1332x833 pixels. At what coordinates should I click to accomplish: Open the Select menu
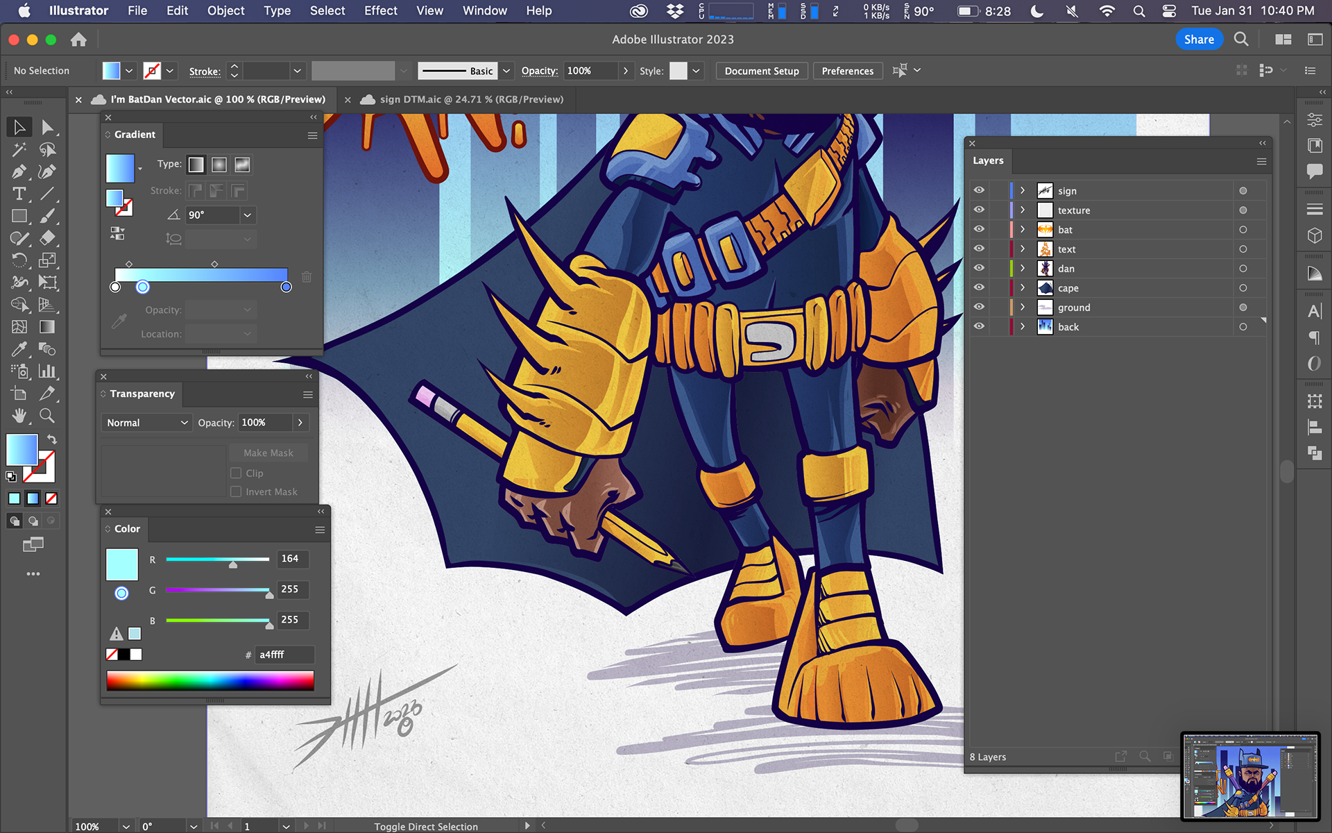coord(327,10)
